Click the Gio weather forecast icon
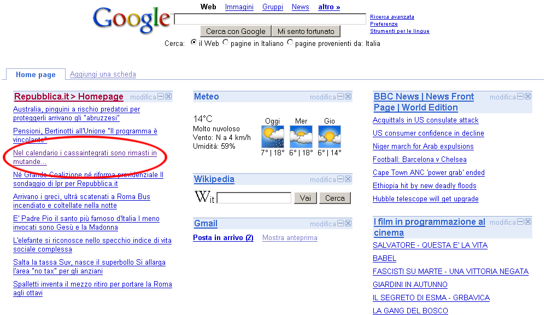Screen dimensions: 546x315 (330, 137)
